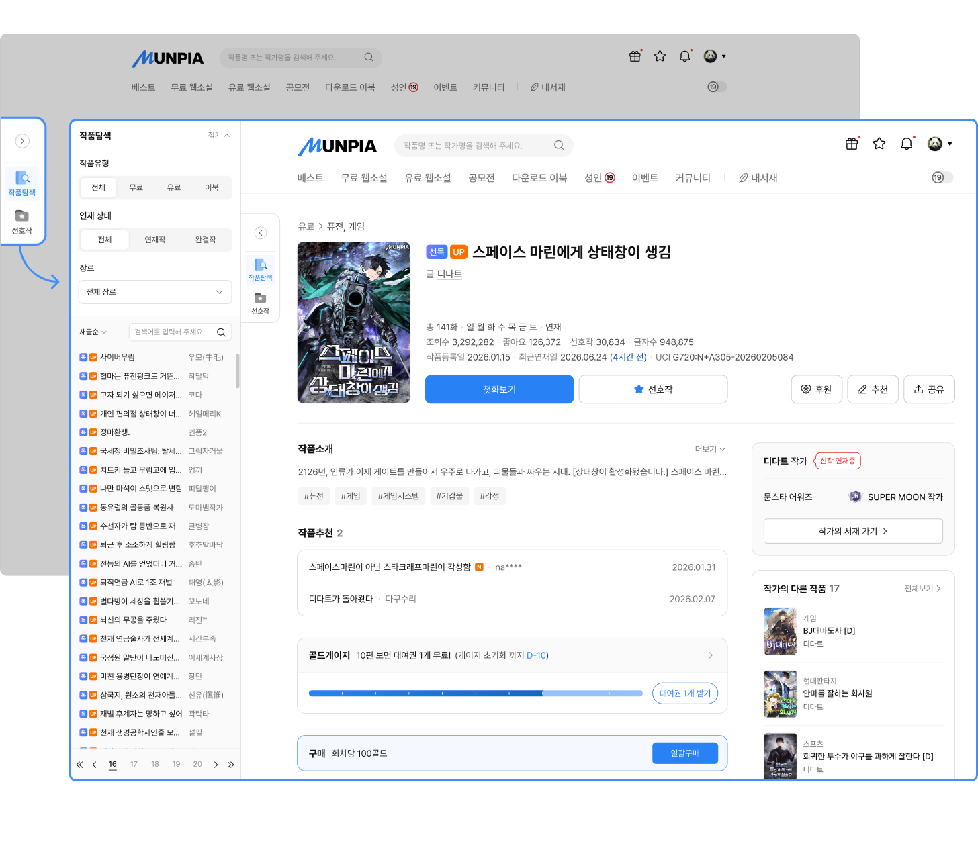Open the 전체 장르 genre dropdown
The width and height of the screenshot is (978, 862).
click(x=155, y=292)
